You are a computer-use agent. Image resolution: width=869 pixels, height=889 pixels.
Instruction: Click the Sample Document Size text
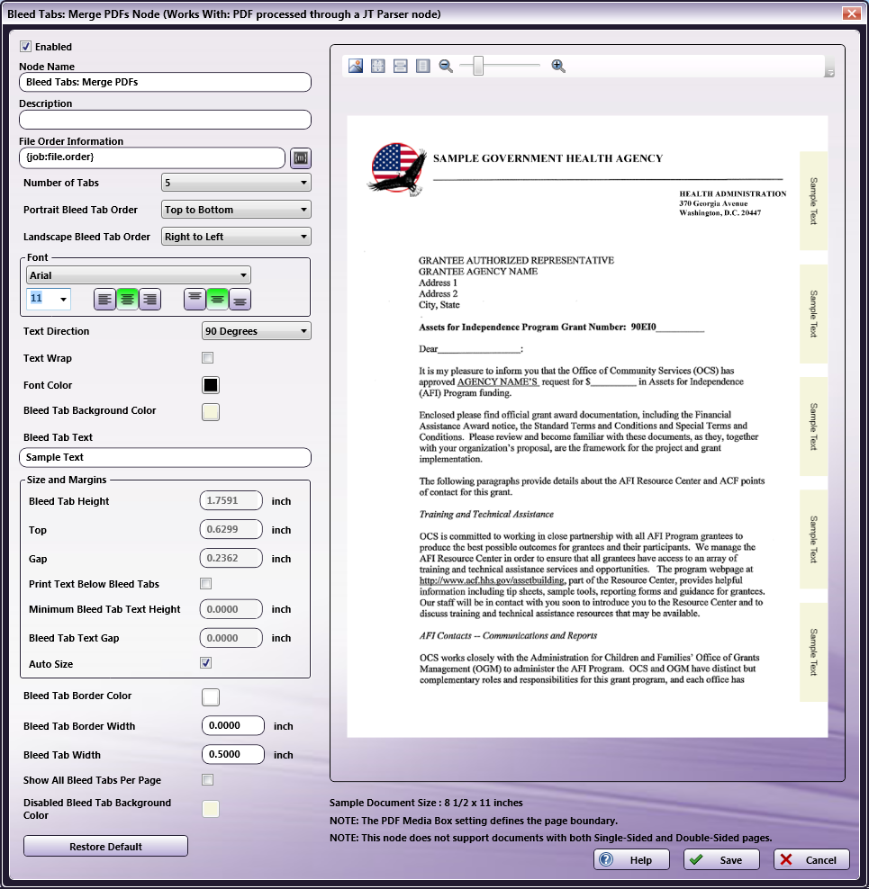426,803
